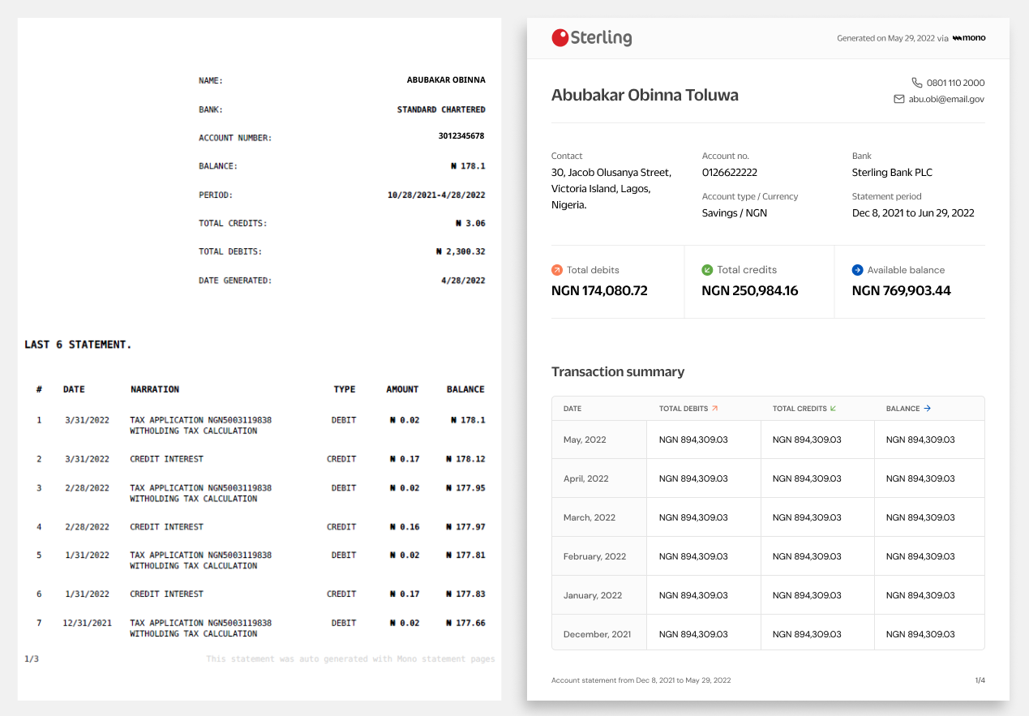Viewport: 1029px width, 716px height.
Task: Click the arrow icon in TOTAL DEBITS column header
Action: (714, 409)
